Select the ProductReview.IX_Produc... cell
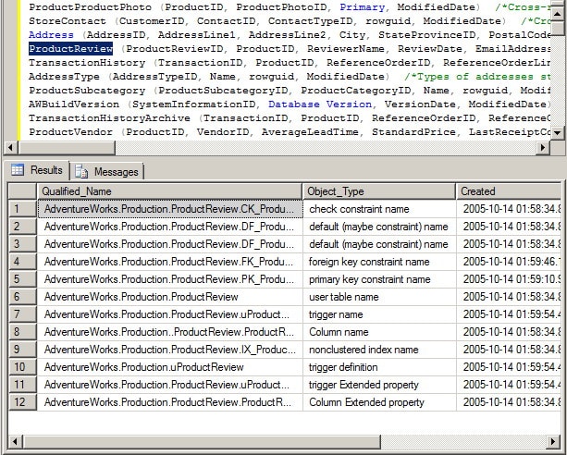567x455 pixels. coord(170,350)
